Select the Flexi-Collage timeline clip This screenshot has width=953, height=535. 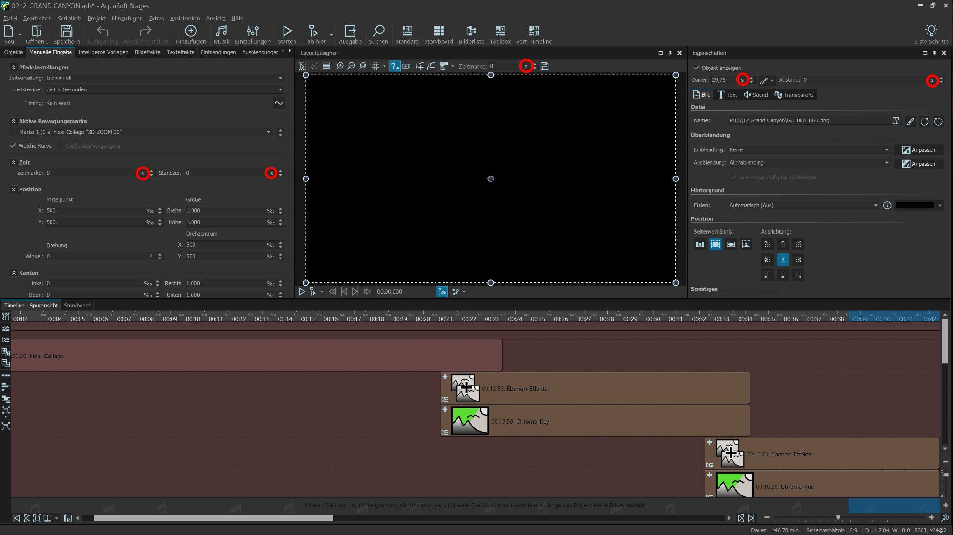point(256,356)
